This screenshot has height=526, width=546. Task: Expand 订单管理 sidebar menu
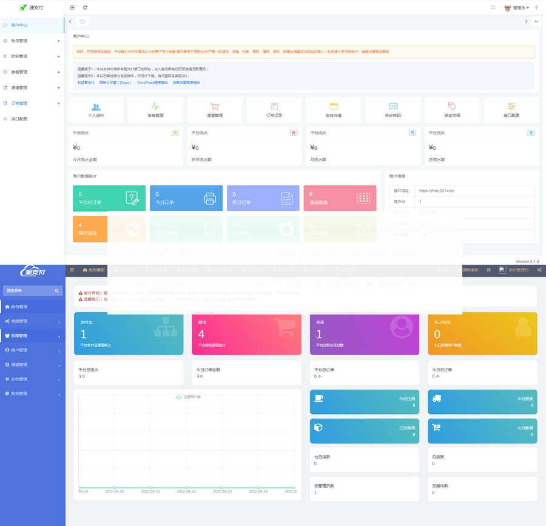(x=32, y=103)
